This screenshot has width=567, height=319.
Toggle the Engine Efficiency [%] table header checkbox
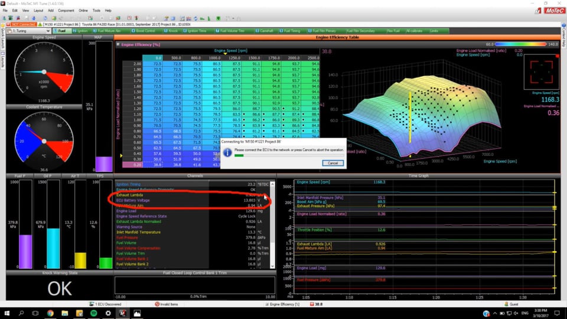[x=118, y=44]
